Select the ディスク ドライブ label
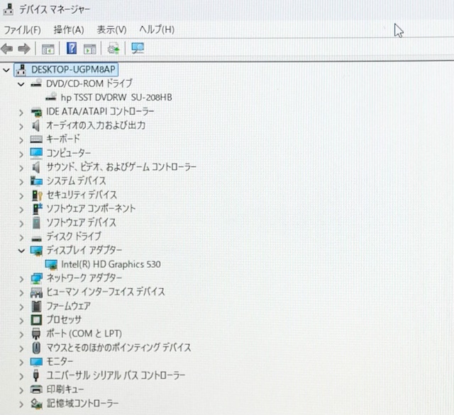The height and width of the screenshot is (415, 454). pos(74,237)
